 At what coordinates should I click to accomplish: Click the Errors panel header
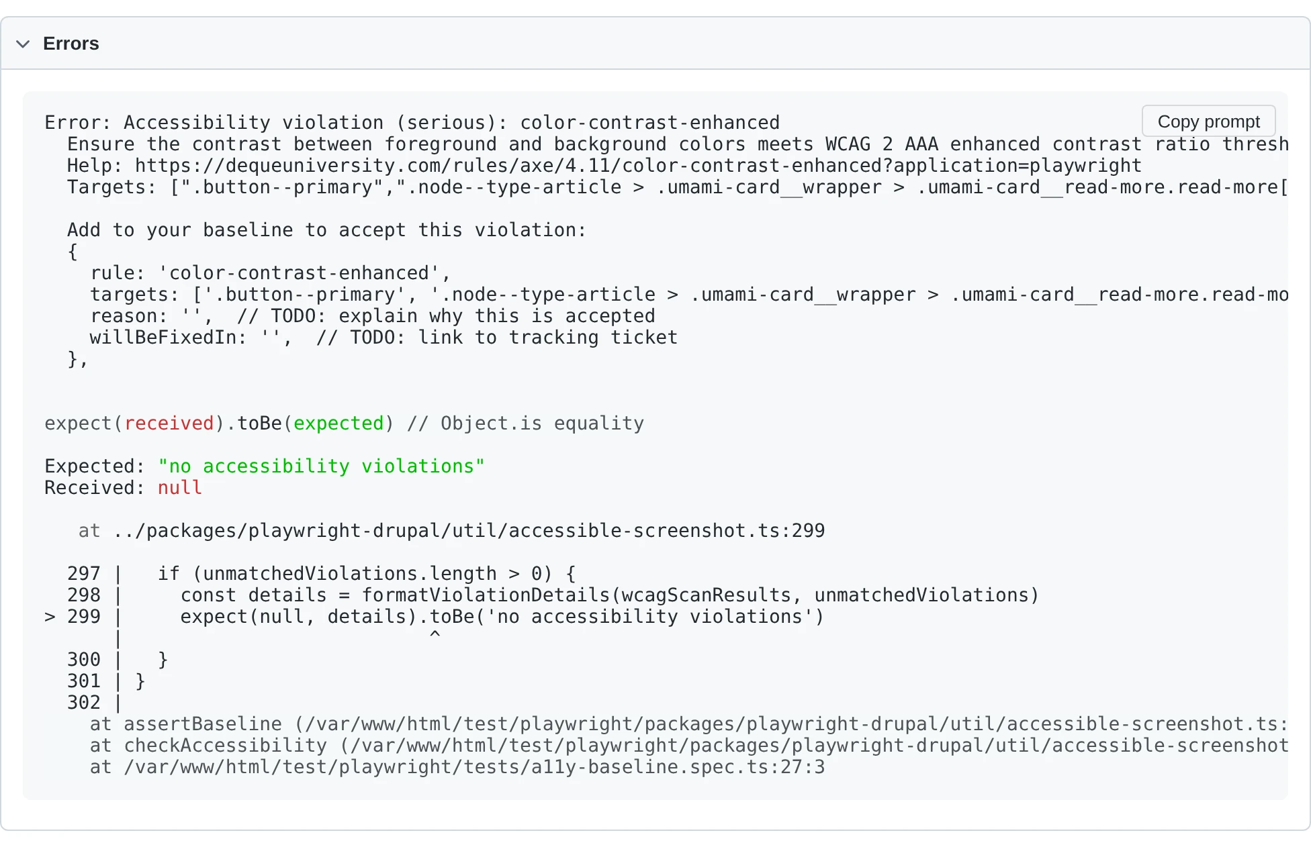(71, 44)
